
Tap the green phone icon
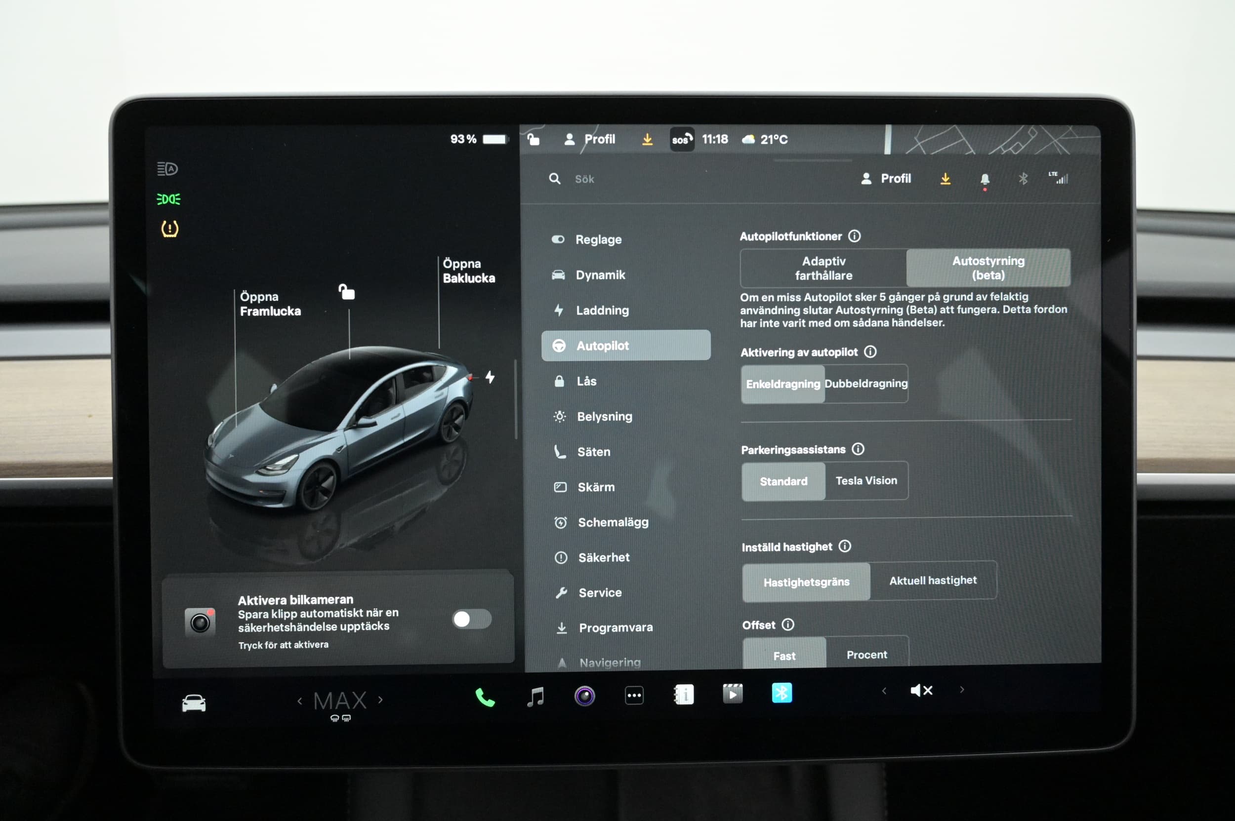click(485, 698)
